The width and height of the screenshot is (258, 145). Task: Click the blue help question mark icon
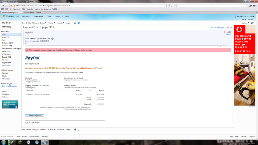(252, 23)
